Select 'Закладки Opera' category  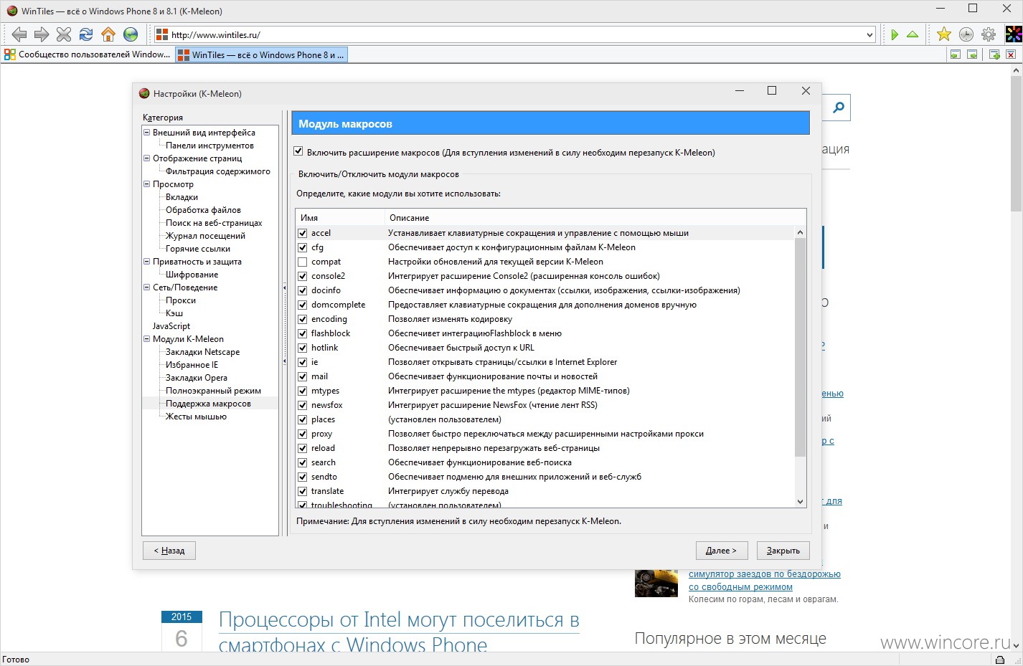pos(197,378)
